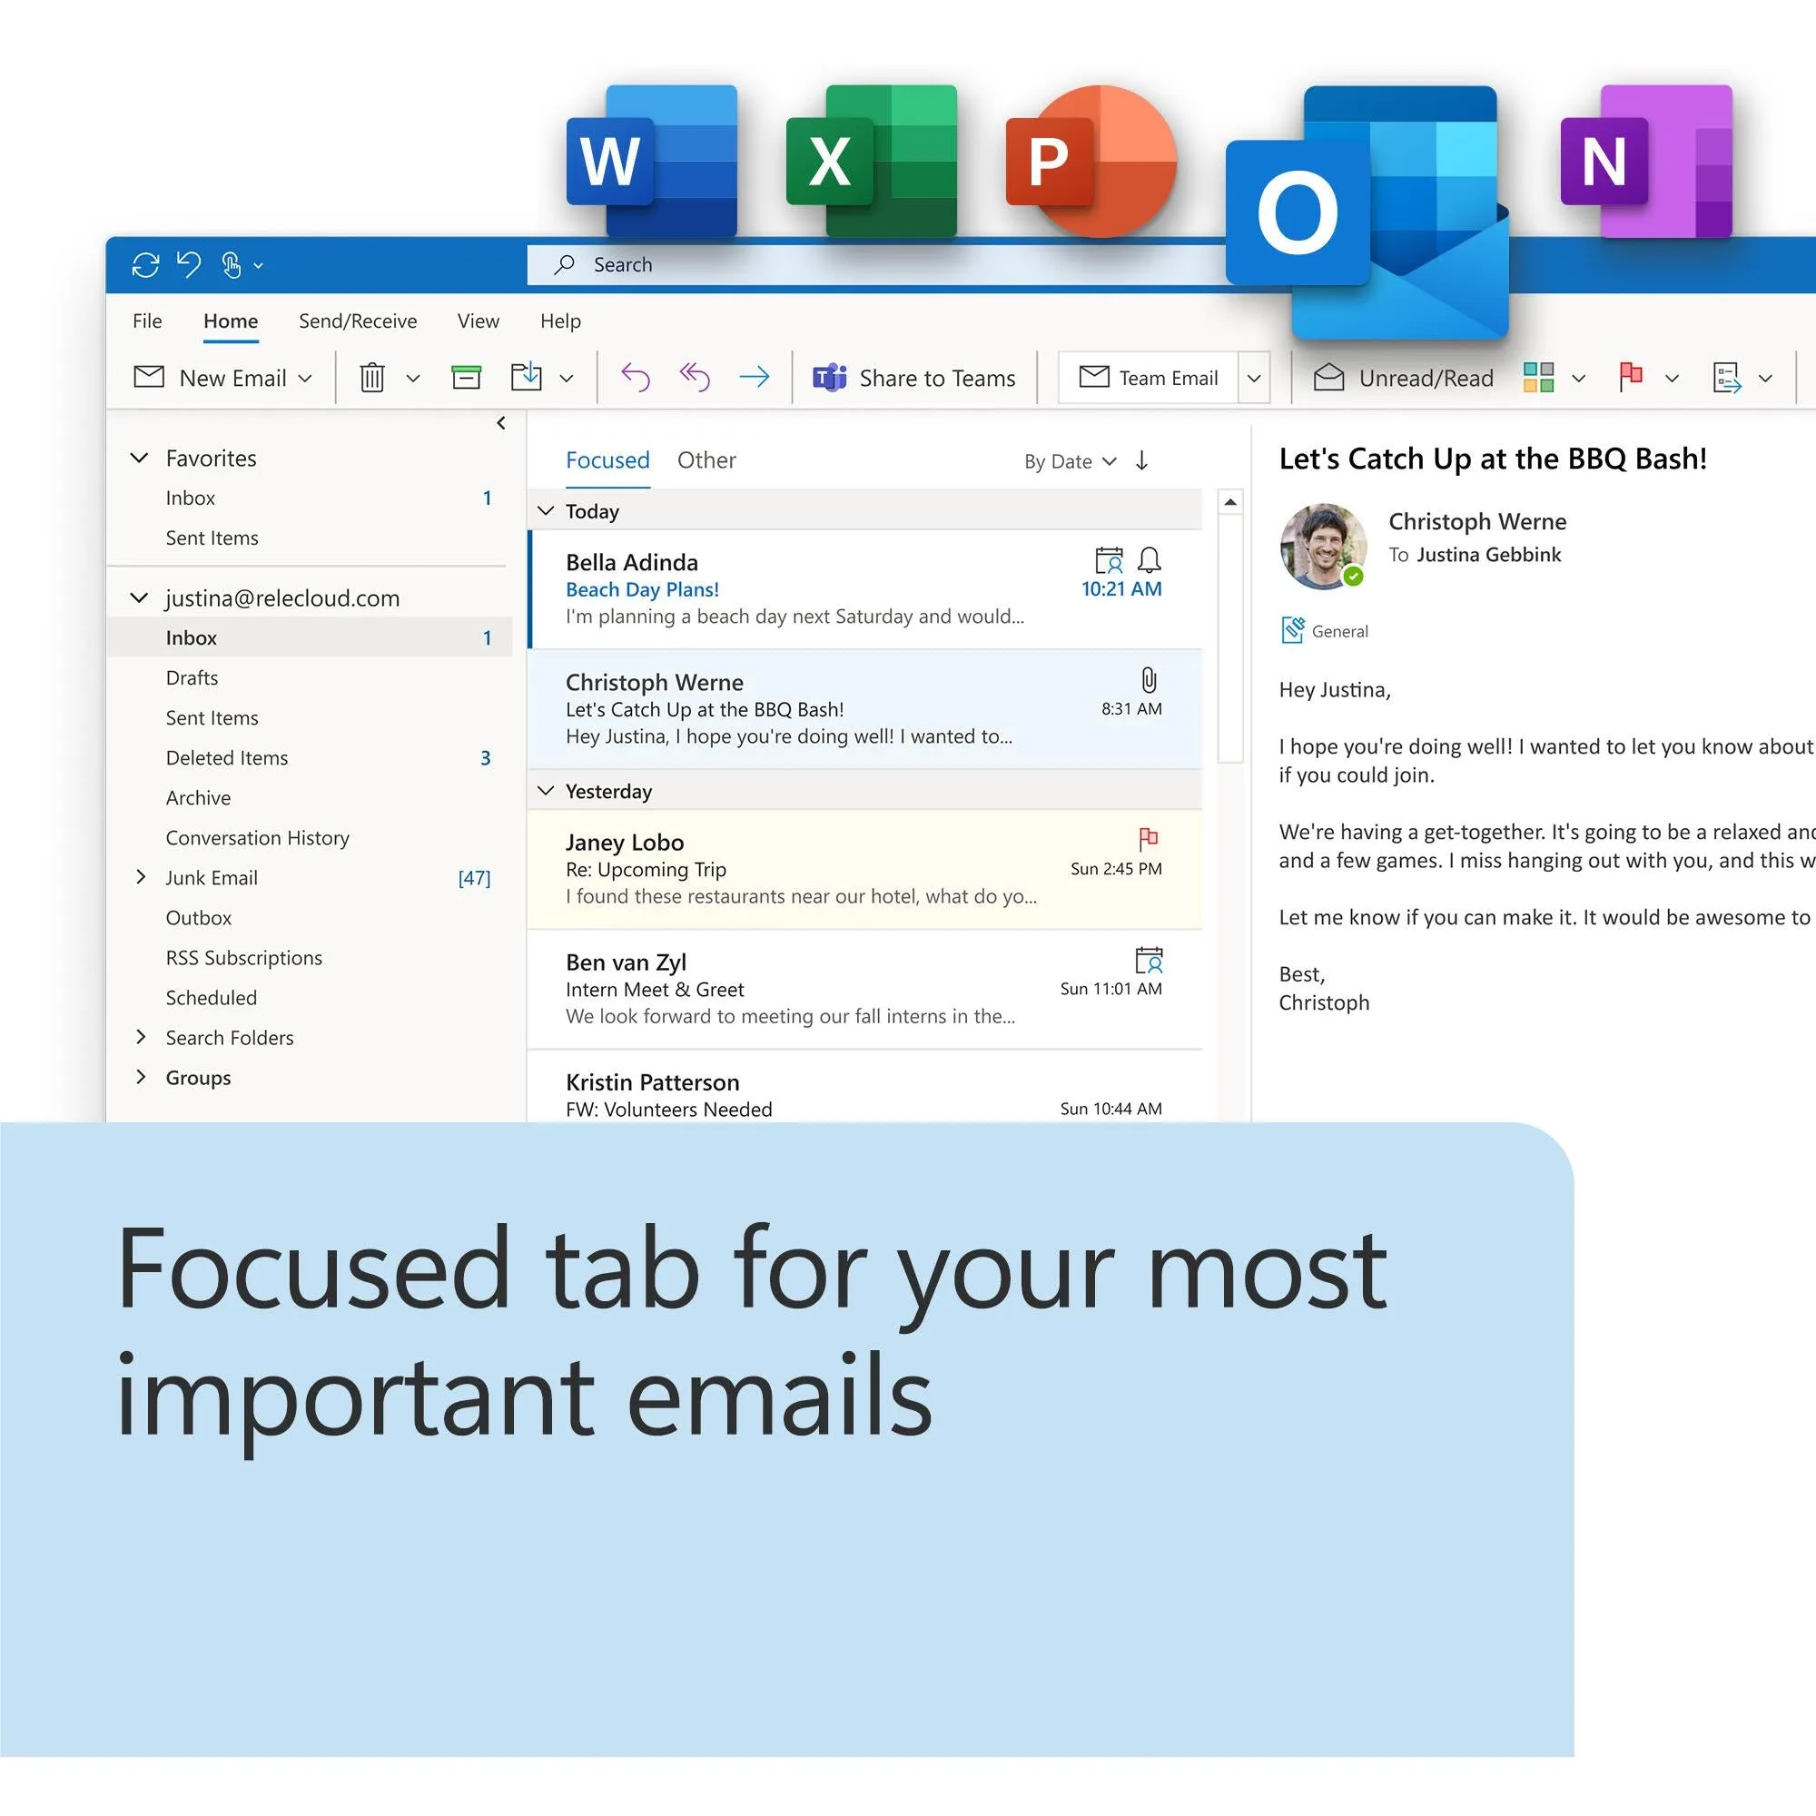Open the Help ribbon tab
This screenshot has width=1816, height=1816.
(x=560, y=321)
